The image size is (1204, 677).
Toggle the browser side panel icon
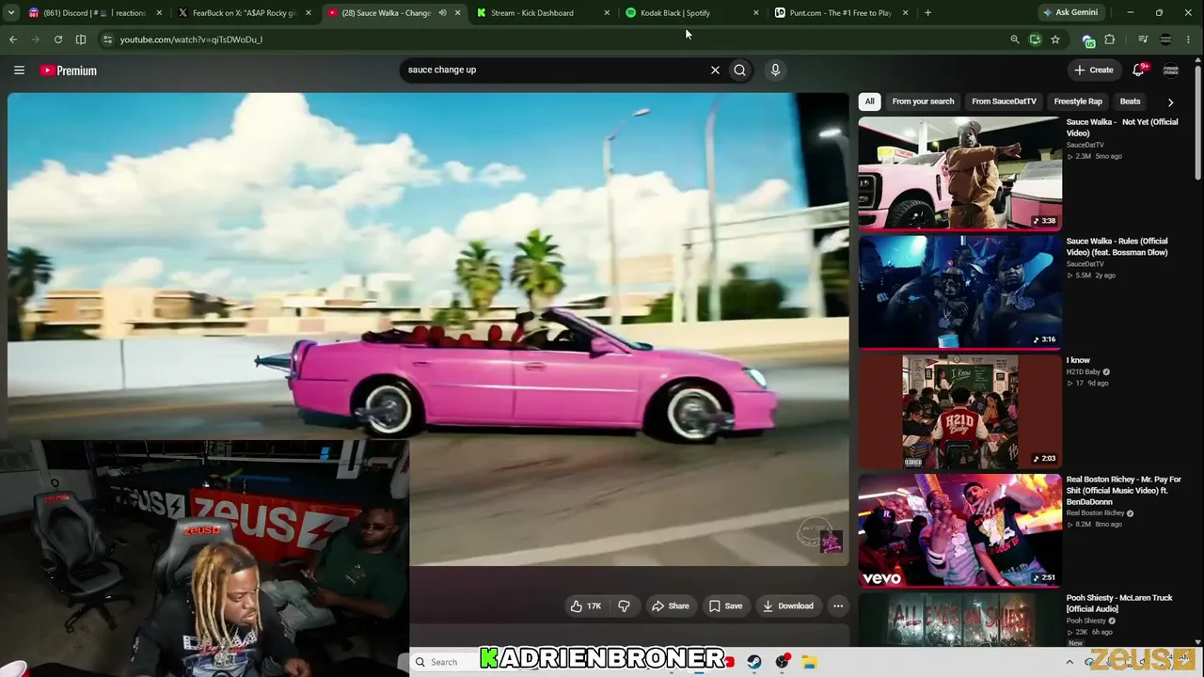coord(81,39)
